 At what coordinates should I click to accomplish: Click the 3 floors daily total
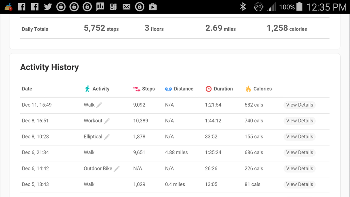(x=154, y=28)
